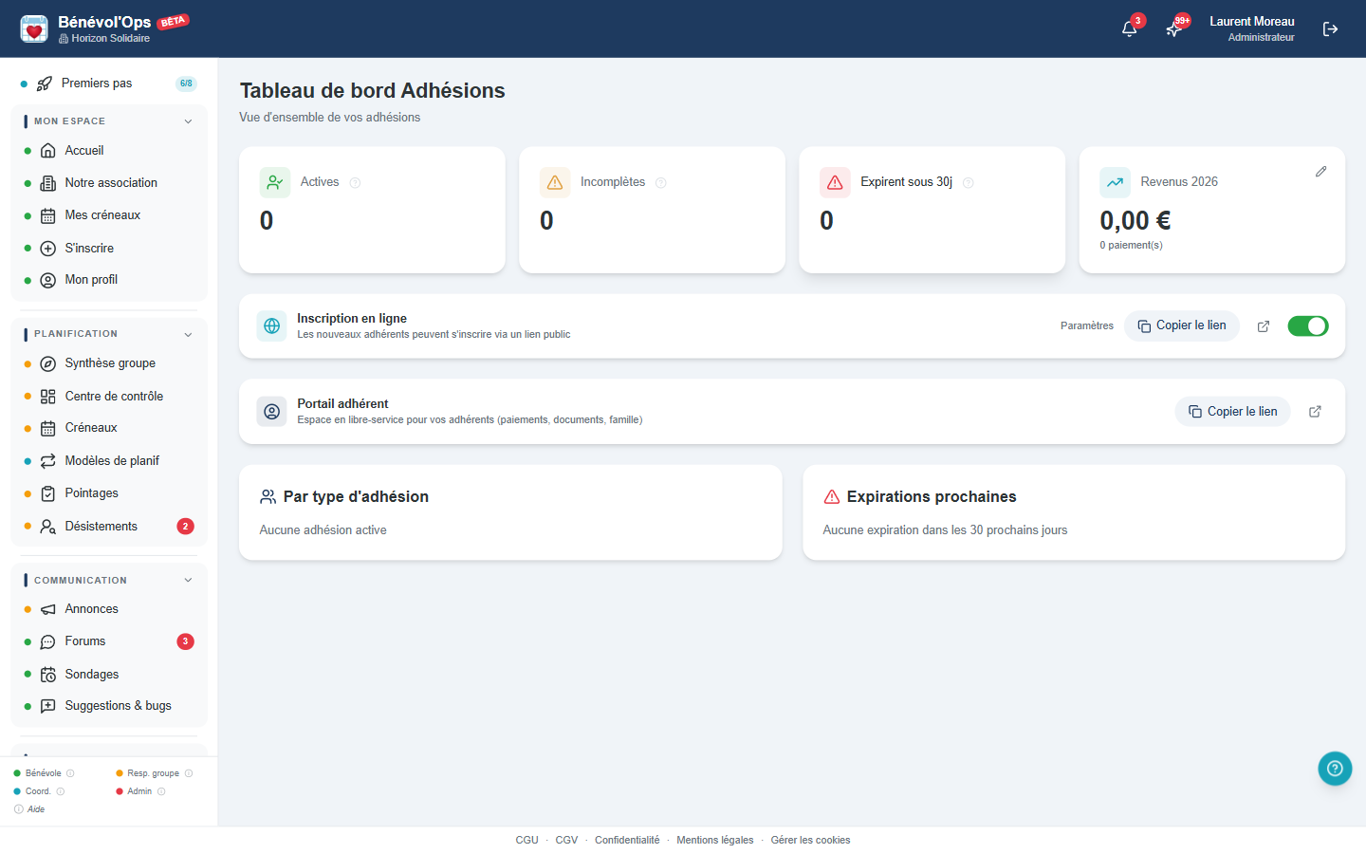Click the calendar icon for Créneaux
Screen dimensions: 1366x854
(x=48, y=428)
